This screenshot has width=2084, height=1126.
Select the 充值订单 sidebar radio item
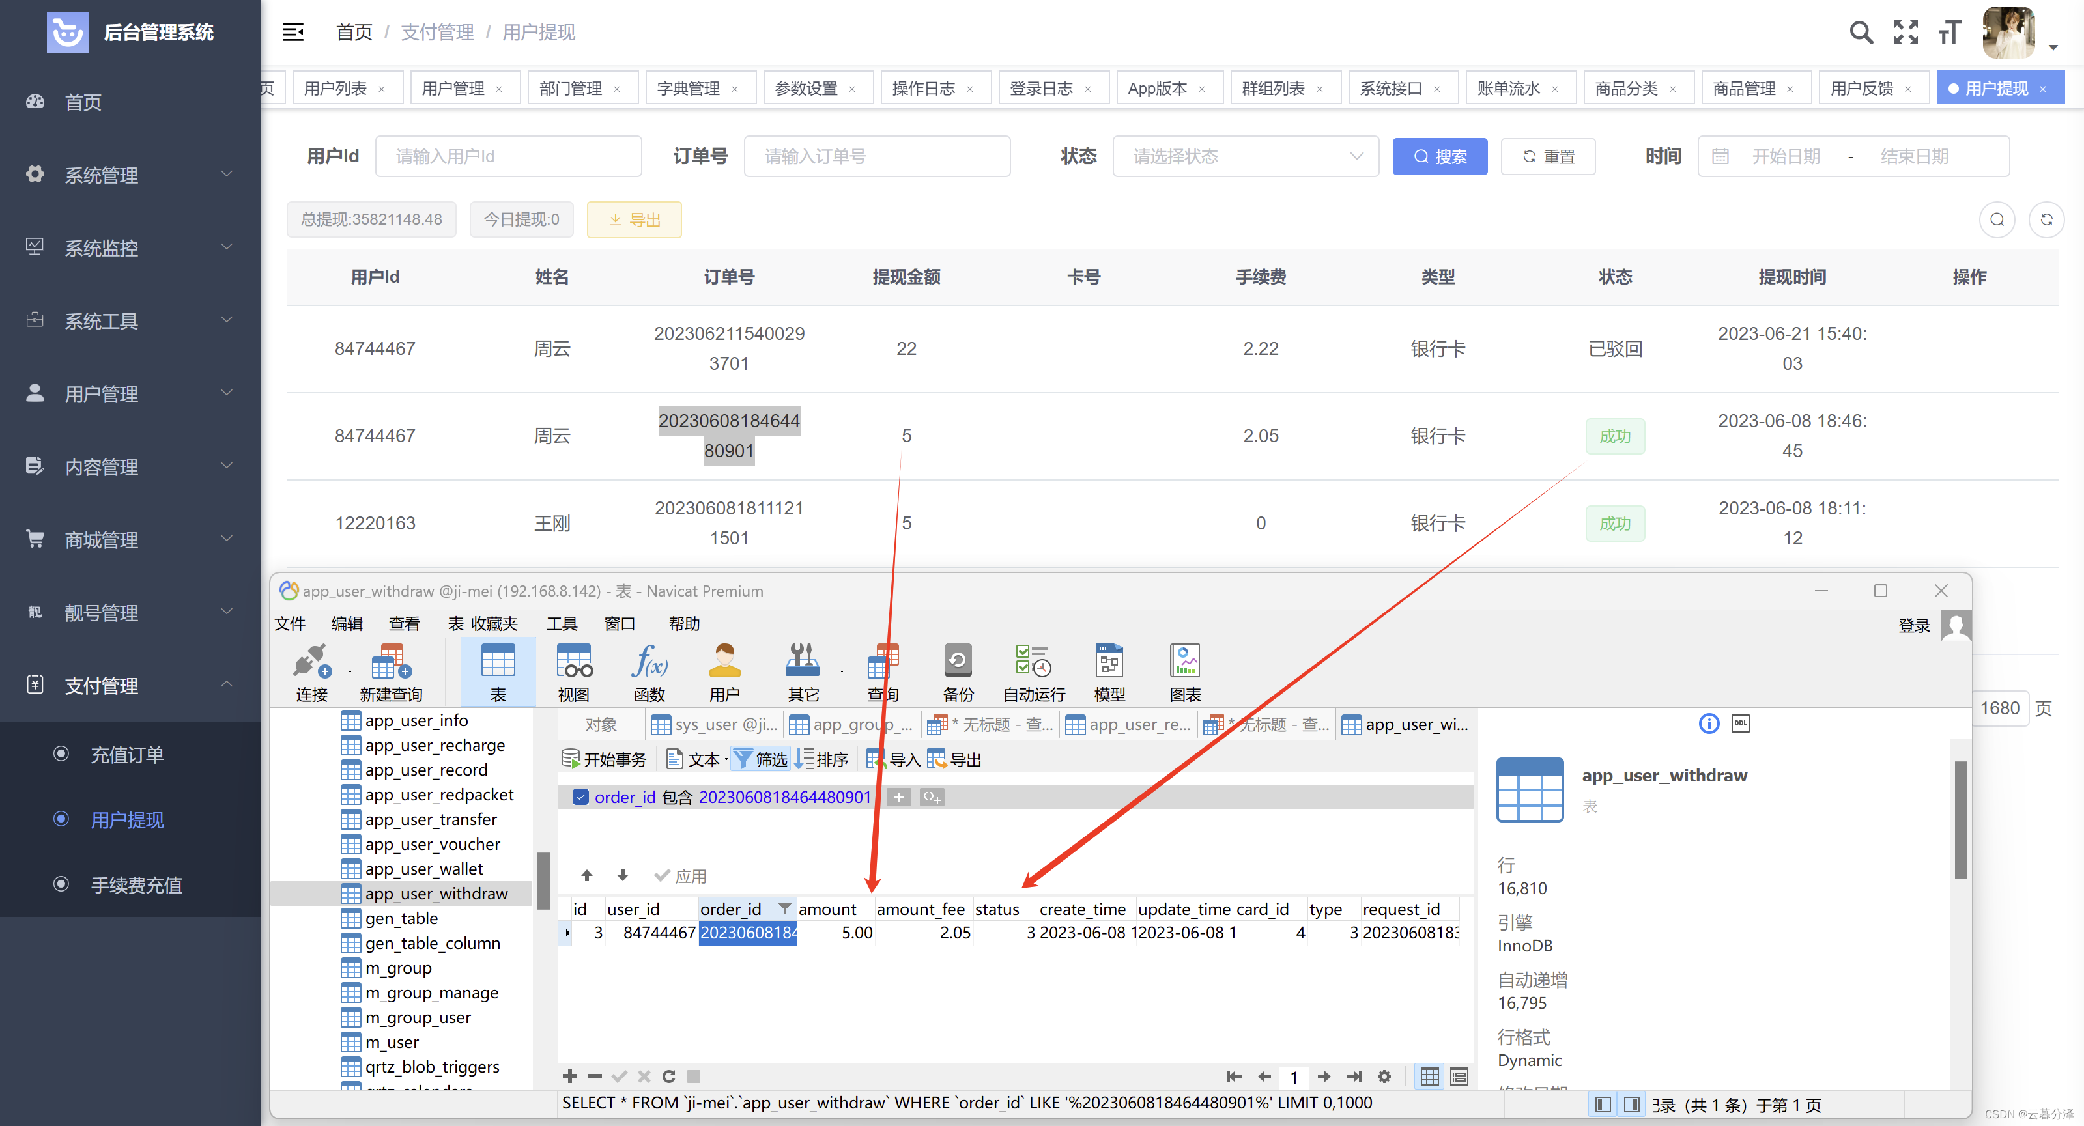(127, 754)
